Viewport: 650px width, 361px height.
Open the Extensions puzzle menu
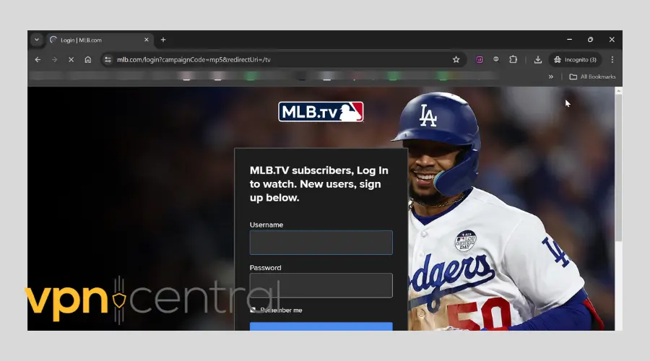(x=513, y=60)
